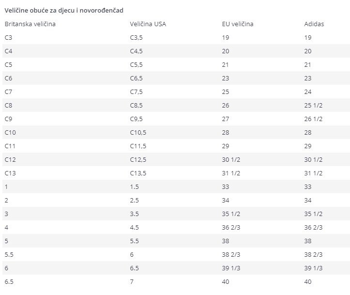Screen dimensions: 350x295
Task: Select USA size 1.5 cell
Action: 135,186
